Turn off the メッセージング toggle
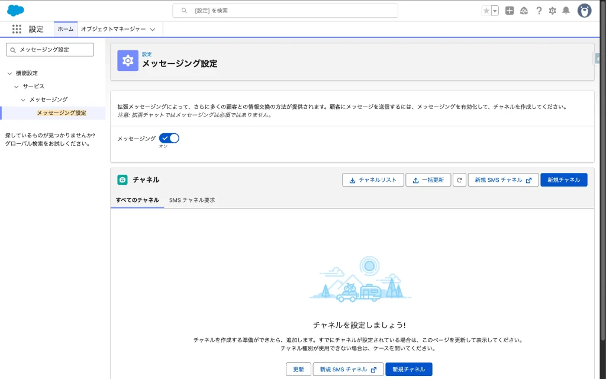This screenshot has height=379, width=606. (x=169, y=138)
